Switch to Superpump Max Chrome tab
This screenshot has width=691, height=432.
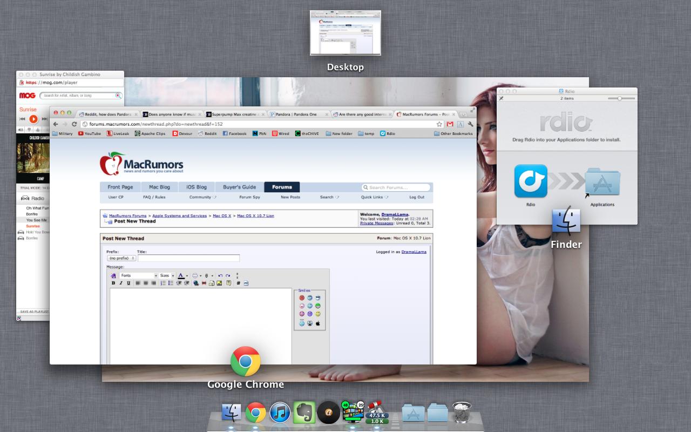[236, 114]
